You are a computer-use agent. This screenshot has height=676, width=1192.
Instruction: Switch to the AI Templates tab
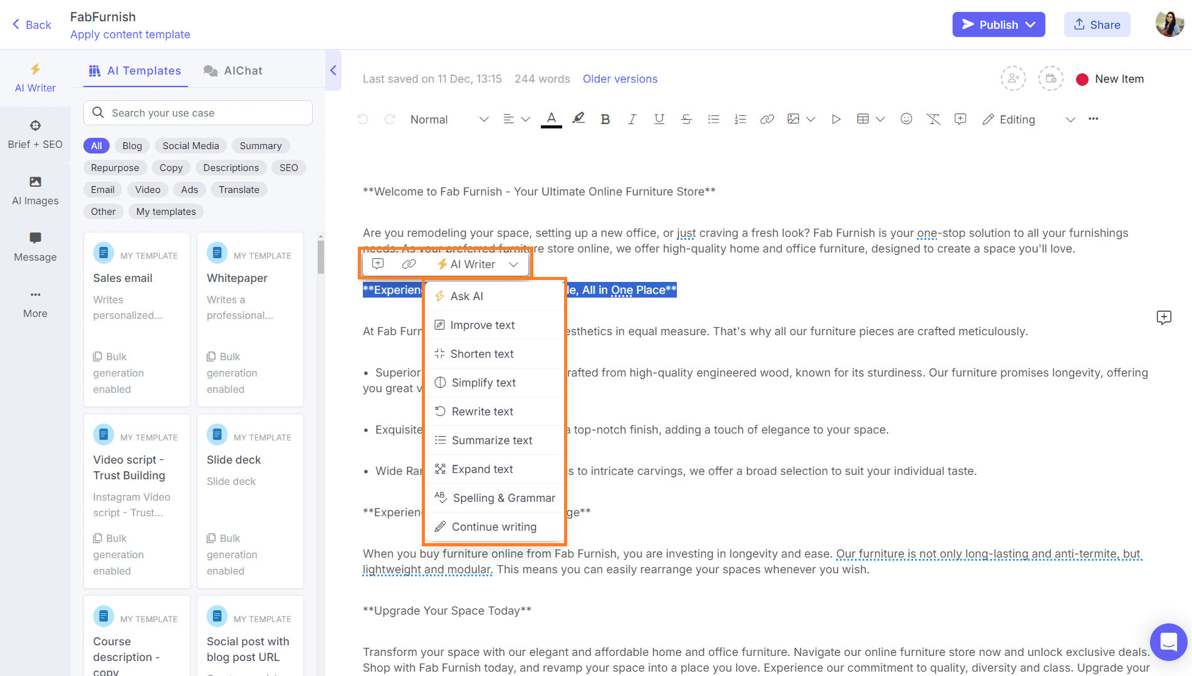(135, 71)
